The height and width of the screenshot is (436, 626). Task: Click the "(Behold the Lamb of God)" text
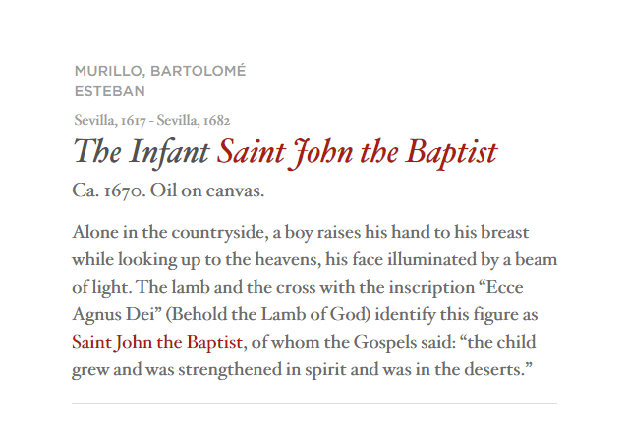tap(268, 315)
